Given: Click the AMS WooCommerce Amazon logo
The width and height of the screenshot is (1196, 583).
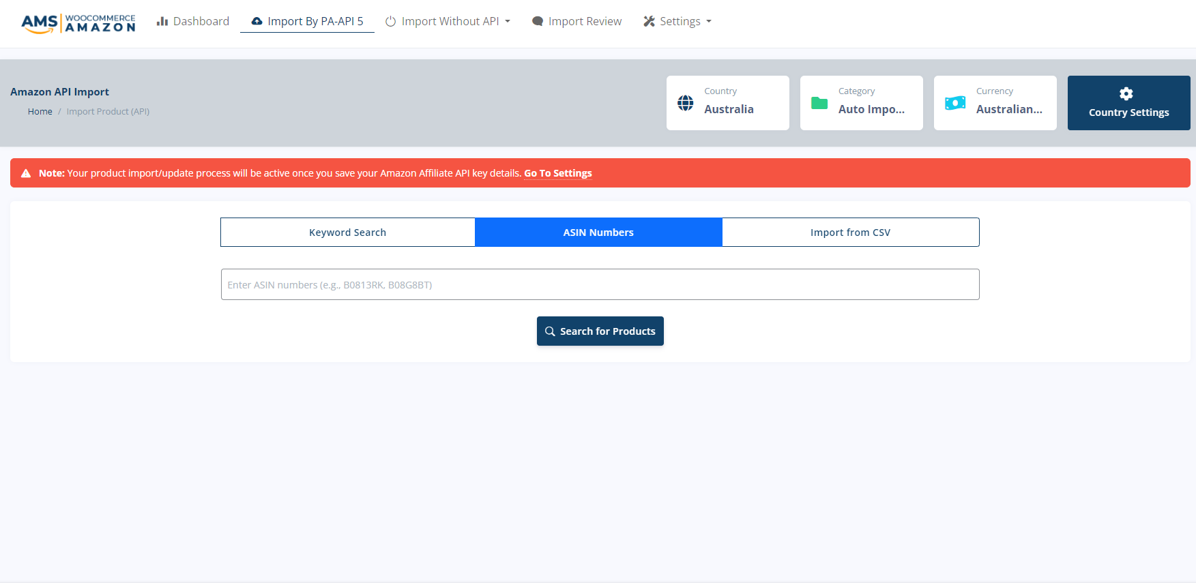Looking at the screenshot, I should tap(78, 23).
